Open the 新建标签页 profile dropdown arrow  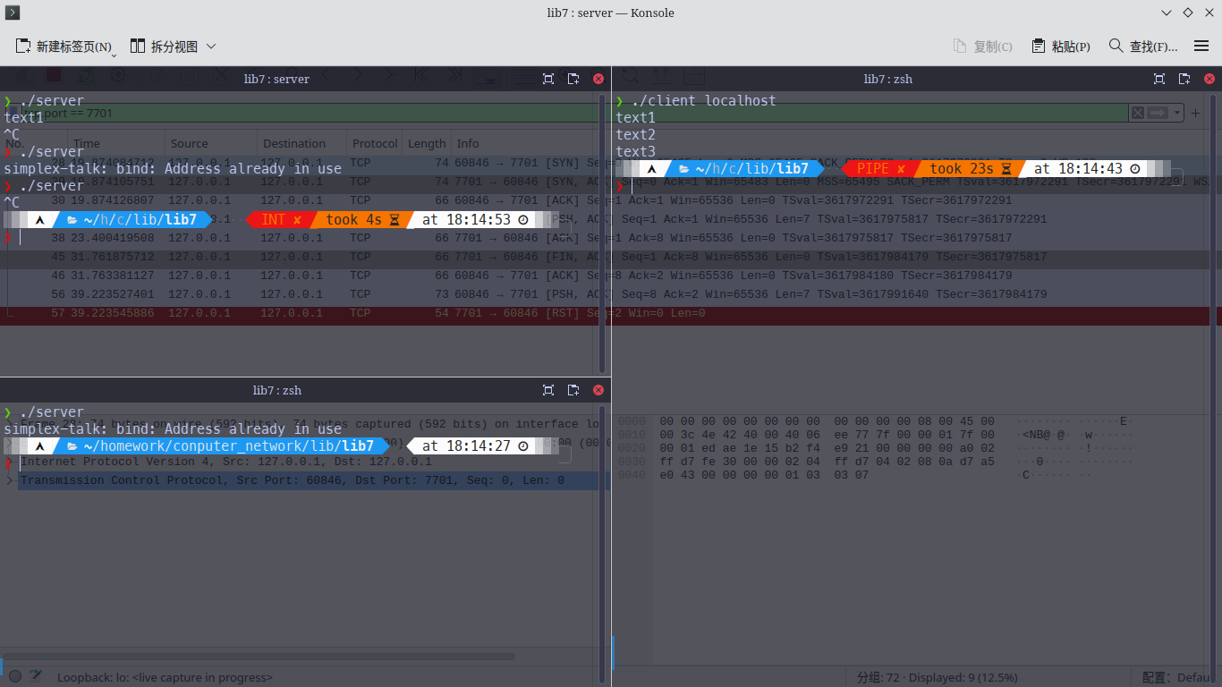(115, 55)
